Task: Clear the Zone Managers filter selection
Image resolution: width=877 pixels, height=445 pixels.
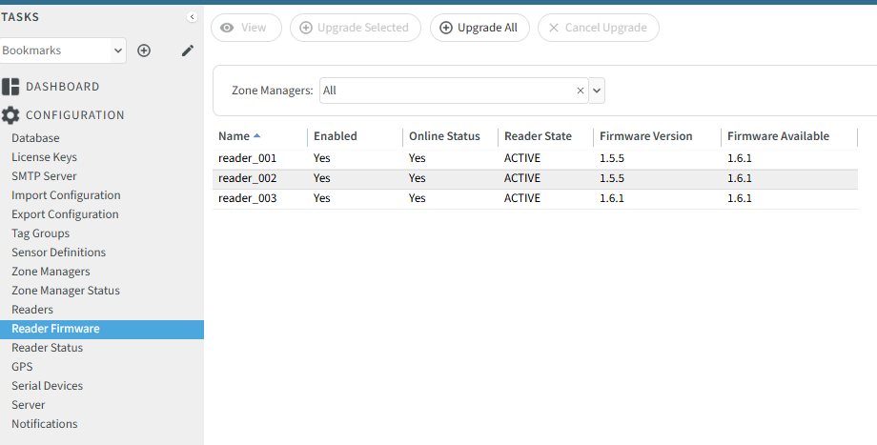Action: 580,91
